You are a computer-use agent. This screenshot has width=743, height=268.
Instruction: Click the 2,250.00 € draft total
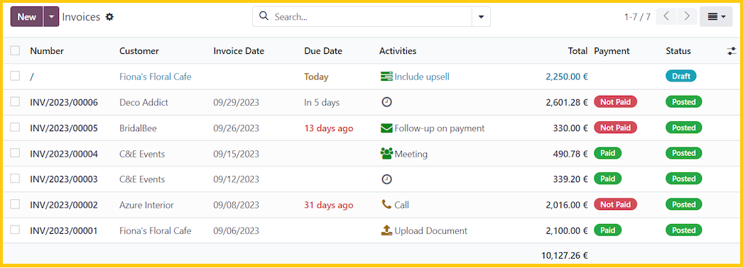pos(567,77)
